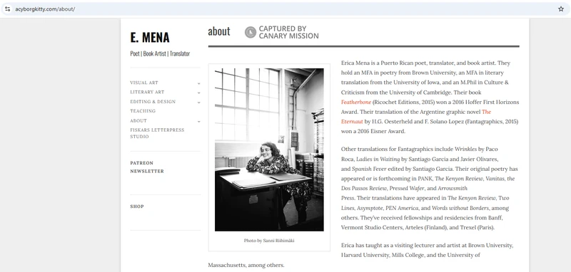
Task: Expand the Editing & Design submenu arrow
Action: click(199, 103)
